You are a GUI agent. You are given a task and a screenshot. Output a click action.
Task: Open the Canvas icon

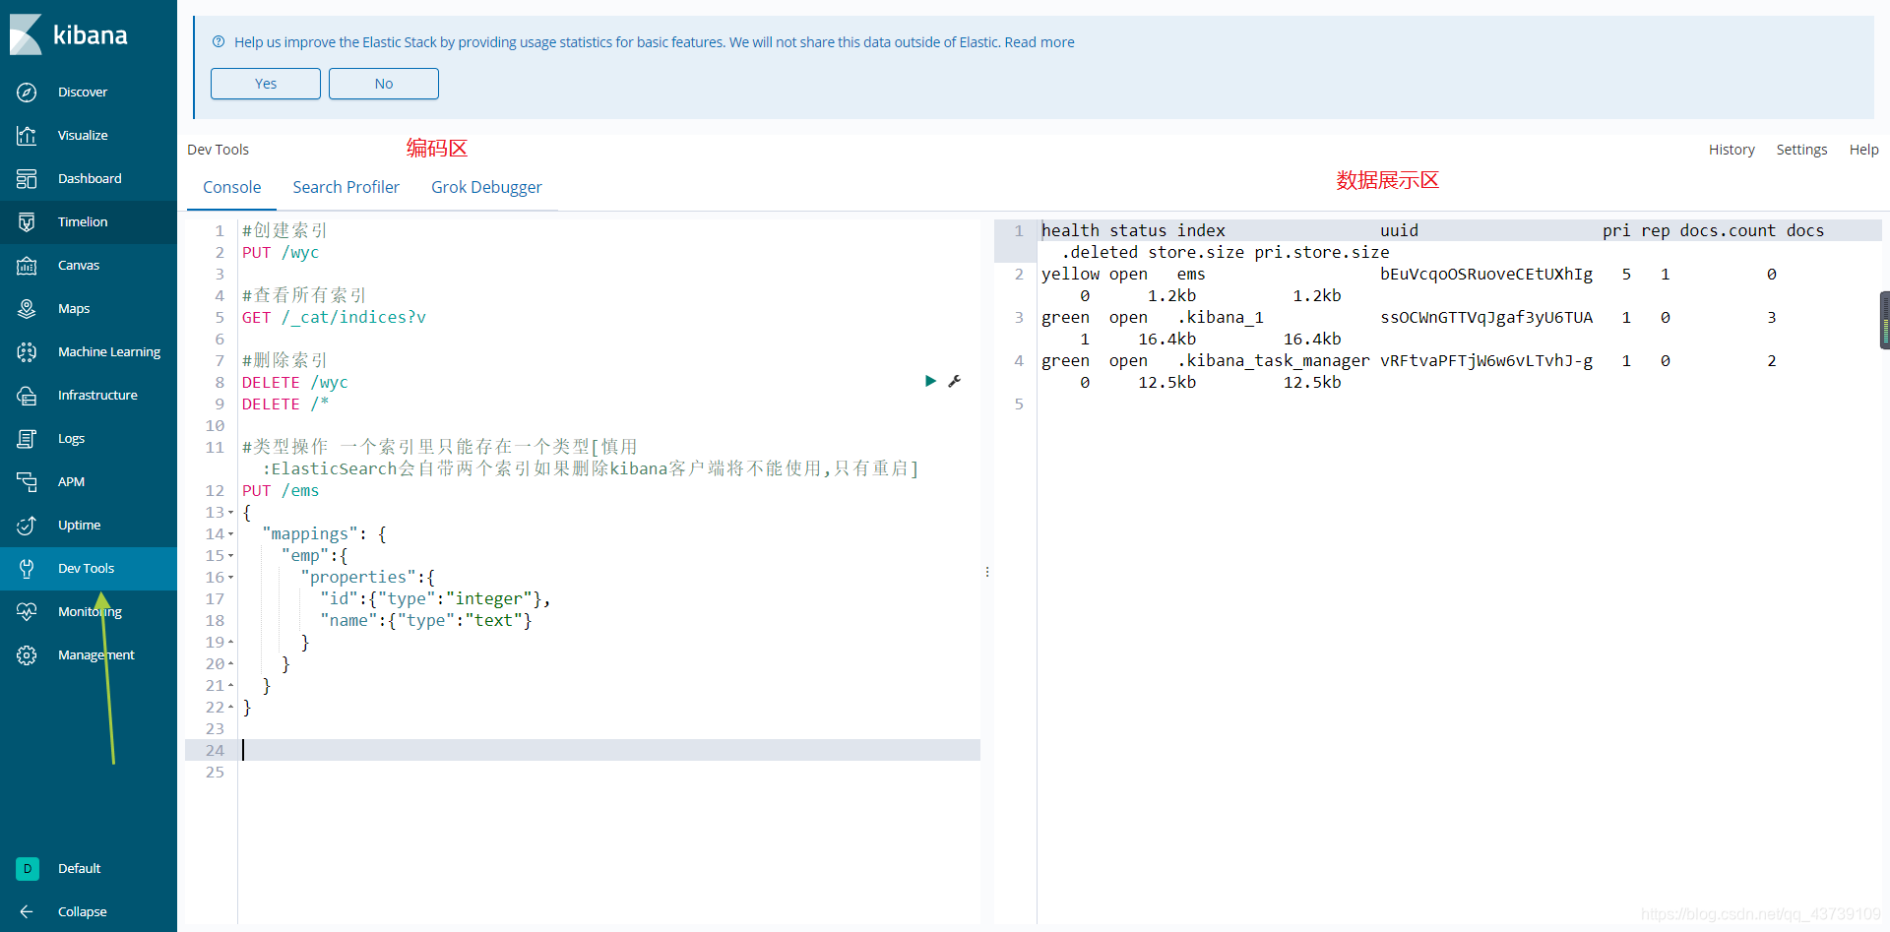click(x=27, y=265)
